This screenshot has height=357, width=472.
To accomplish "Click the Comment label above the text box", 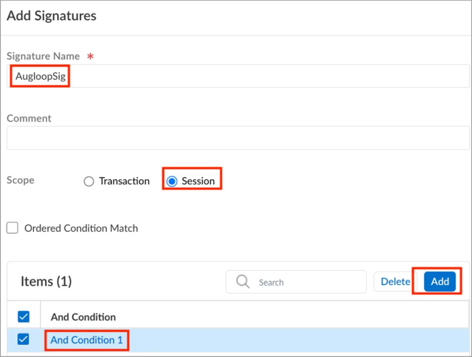I will 29,118.
